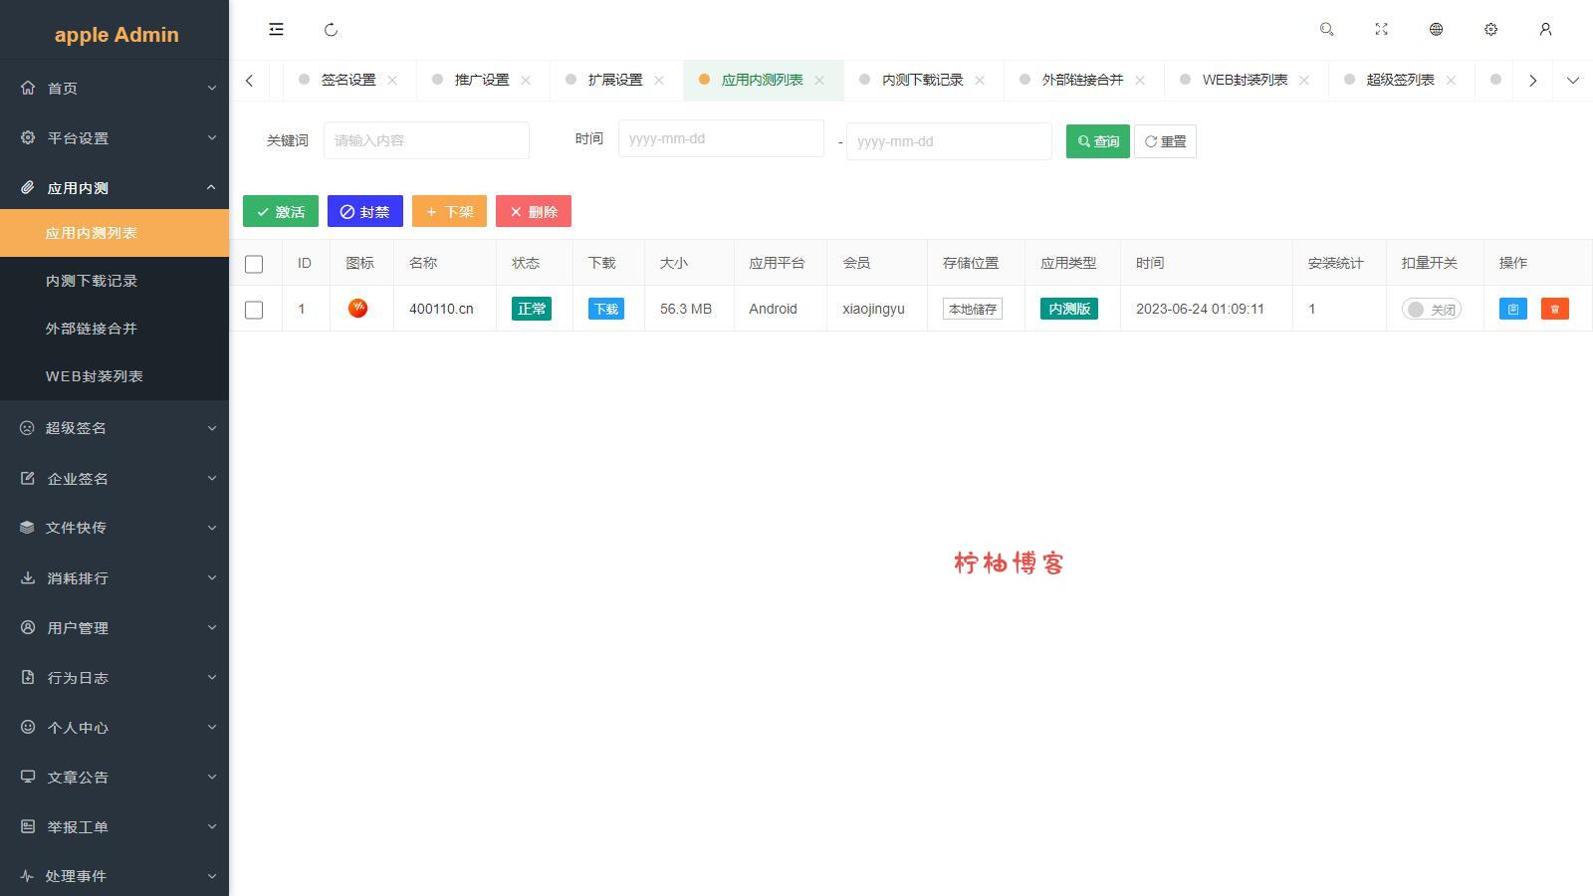
Task: Open the tab list dropdown chevron at far right
Action: pyautogui.click(x=1572, y=81)
